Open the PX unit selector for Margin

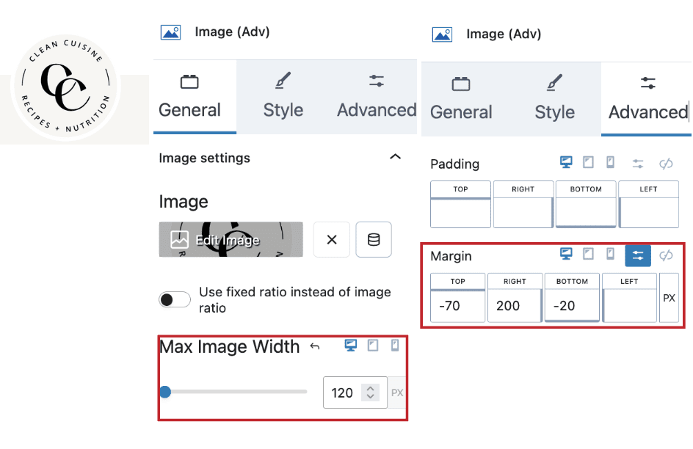tap(669, 298)
